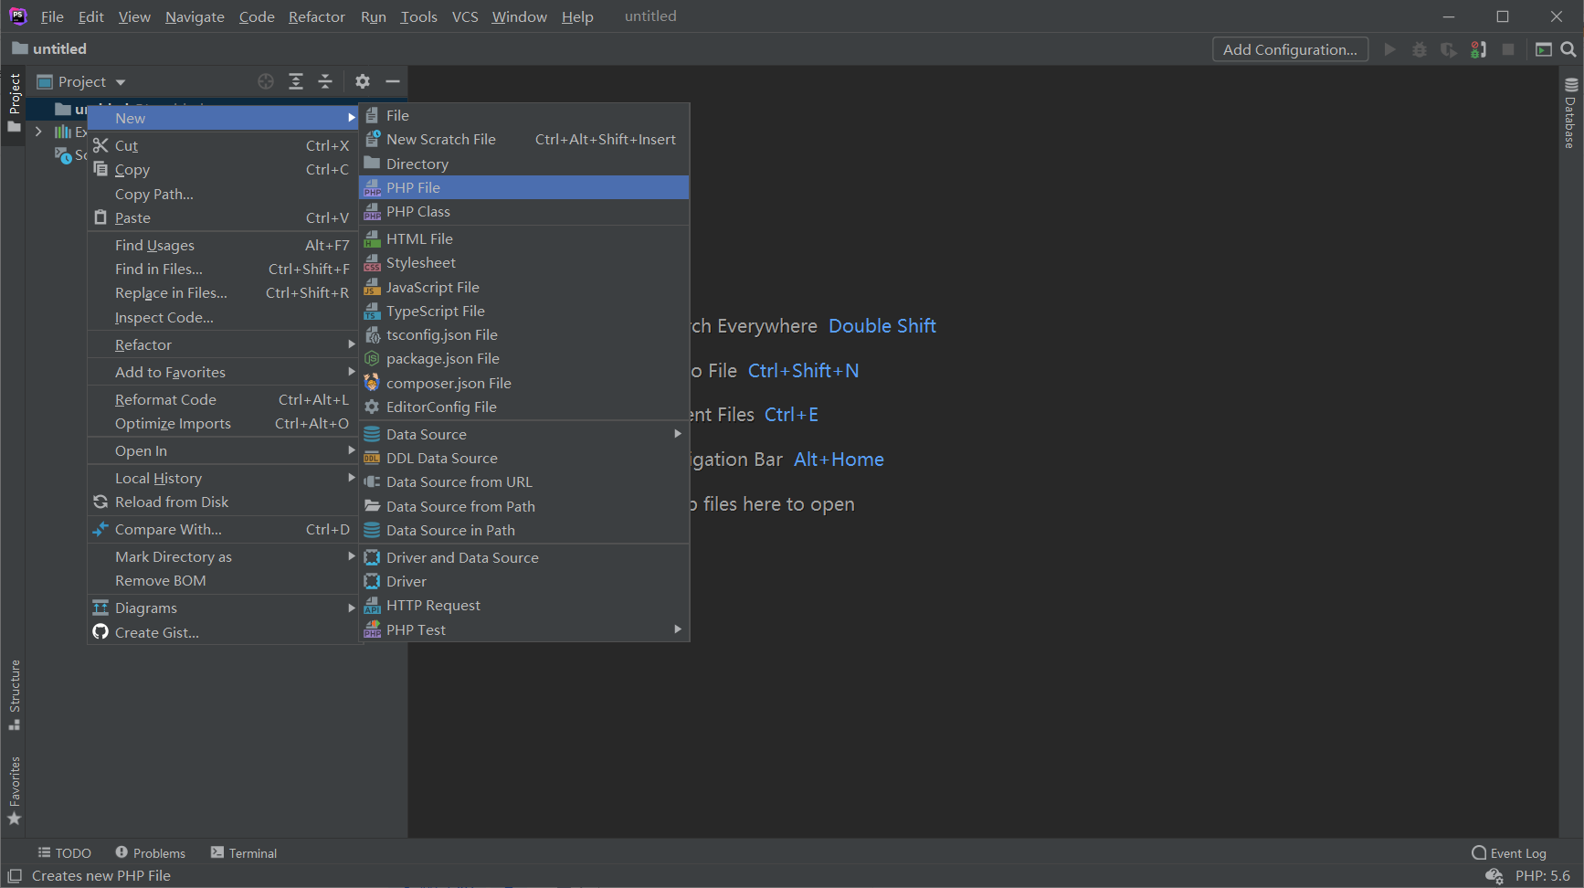1584x888 pixels.
Task: Select PHP Class in the New submenu
Action: click(523, 211)
